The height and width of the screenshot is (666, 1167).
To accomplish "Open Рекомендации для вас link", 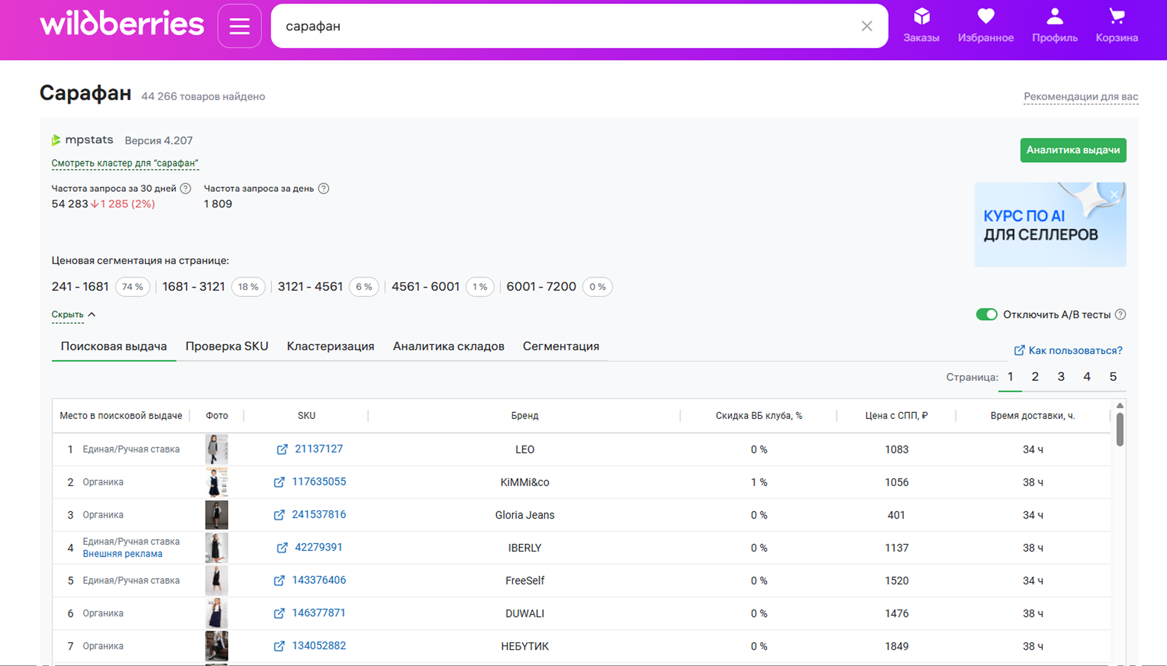I will click(1081, 97).
